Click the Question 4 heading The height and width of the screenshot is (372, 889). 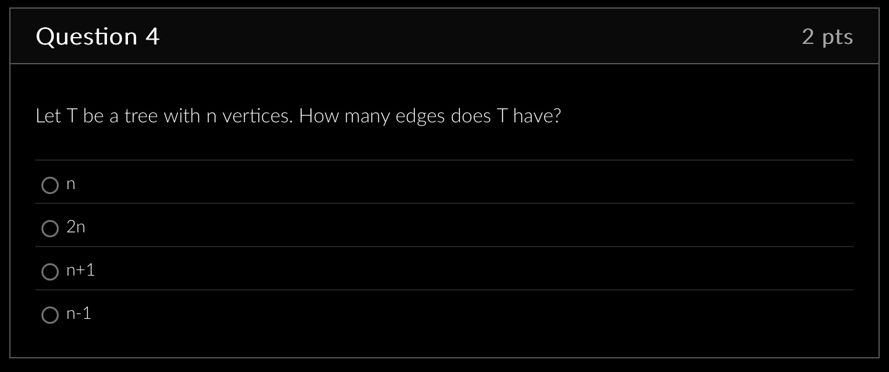(x=97, y=36)
